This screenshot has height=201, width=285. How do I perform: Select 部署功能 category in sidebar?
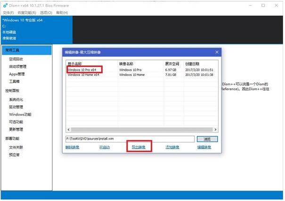(12, 139)
